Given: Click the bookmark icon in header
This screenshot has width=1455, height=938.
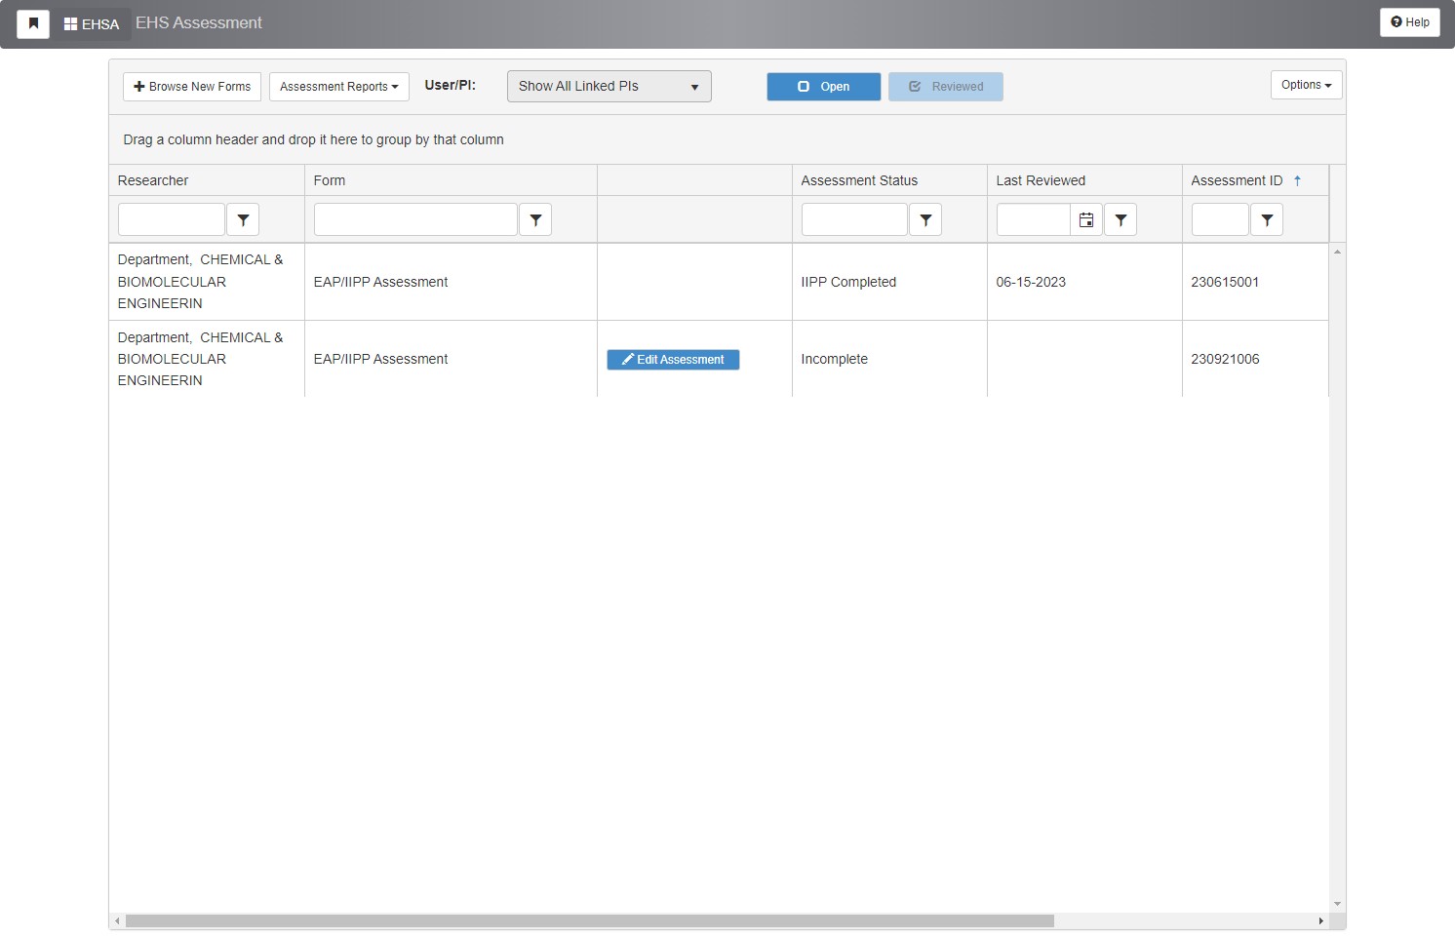Looking at the screenshot, I should (x=33, y=23).
